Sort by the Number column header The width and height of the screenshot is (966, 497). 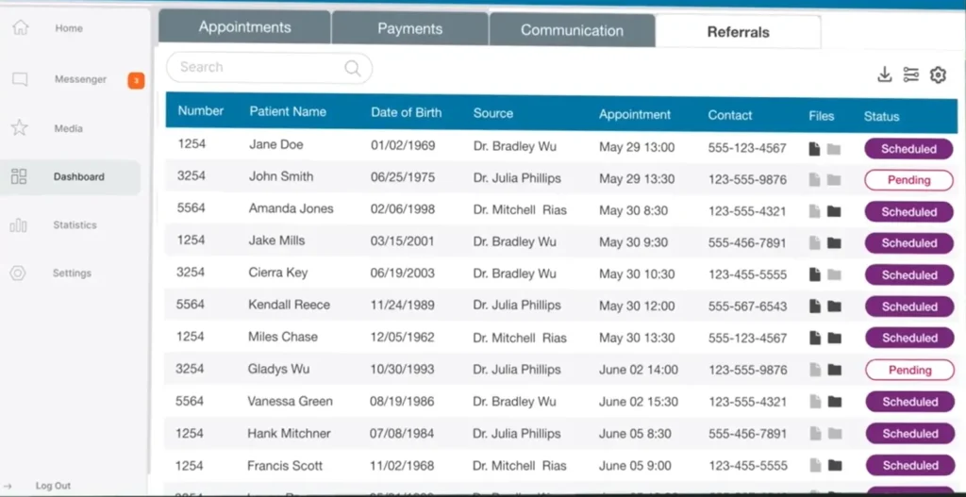(200, 111)
